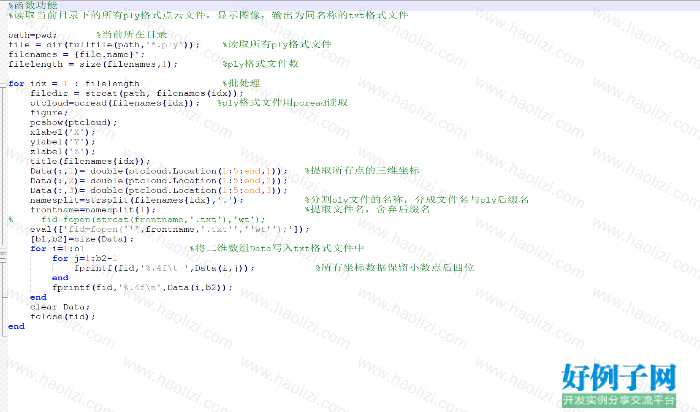Click the '%ply格式文件数' comment
The image size is (700, 412).
(x=260, y=64)
